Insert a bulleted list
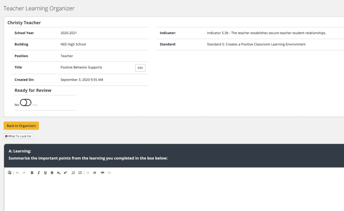This screenshot has height=211, width=344. tap(80, 173)
